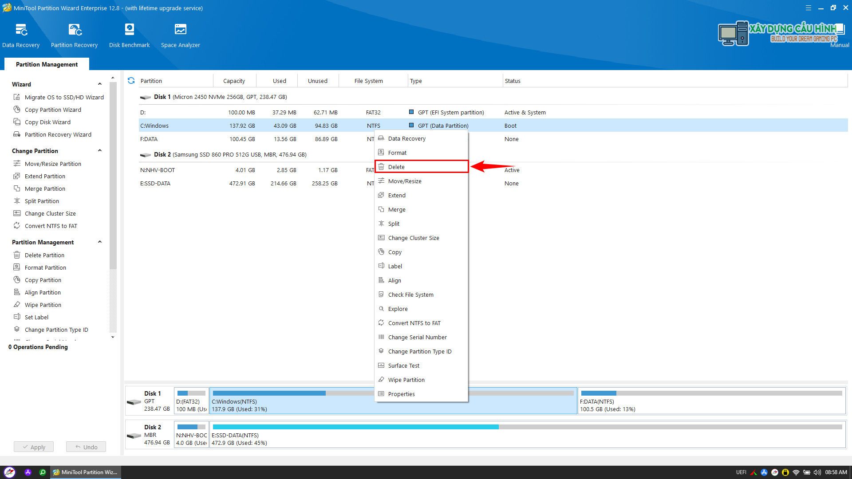Launch Copy Partition Wizard in sidebar
Viewport: 852px width, 479px height.
point(47,110)
